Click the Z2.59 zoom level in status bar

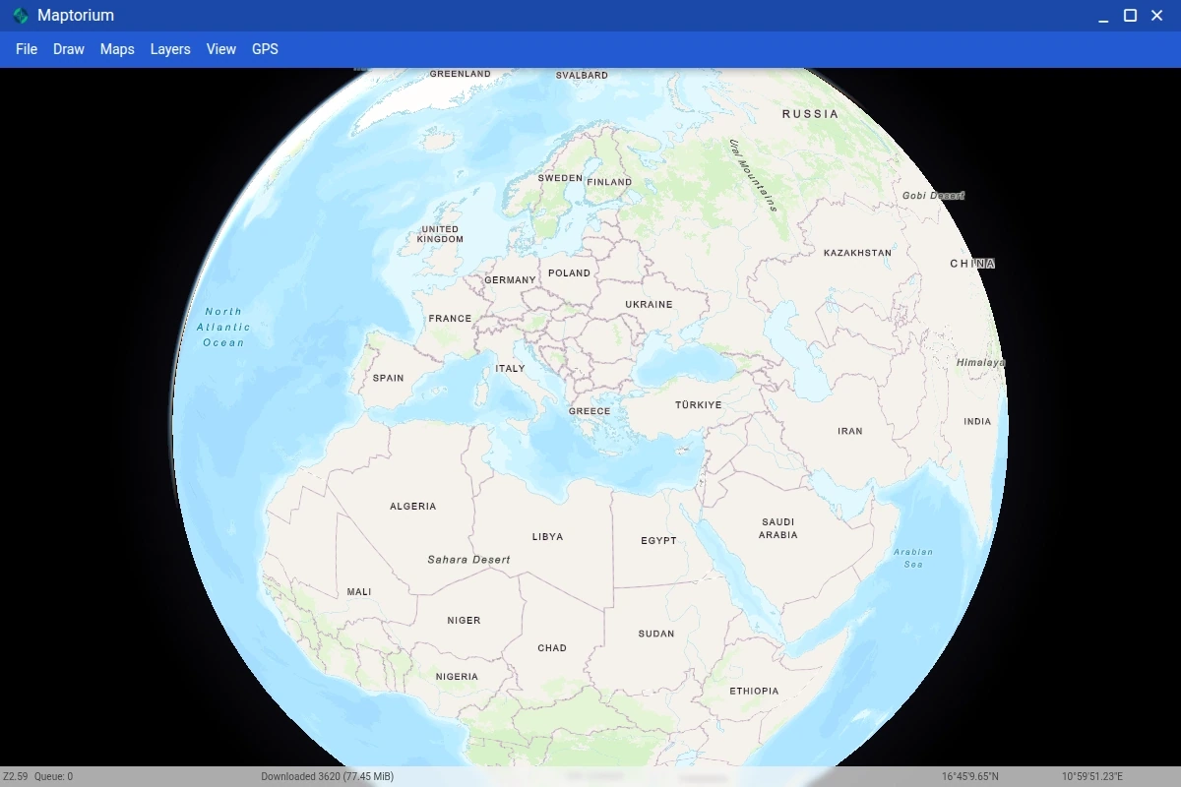tap(15, 777)
